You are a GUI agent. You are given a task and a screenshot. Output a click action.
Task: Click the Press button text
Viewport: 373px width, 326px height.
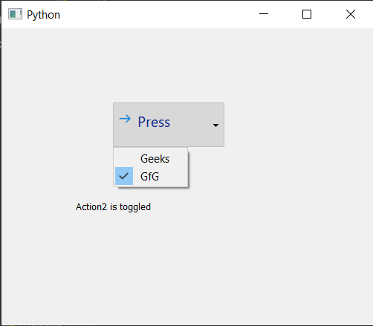(154, 122)
